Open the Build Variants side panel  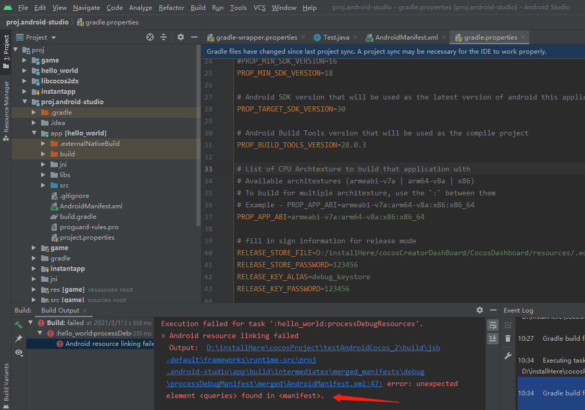6,382
